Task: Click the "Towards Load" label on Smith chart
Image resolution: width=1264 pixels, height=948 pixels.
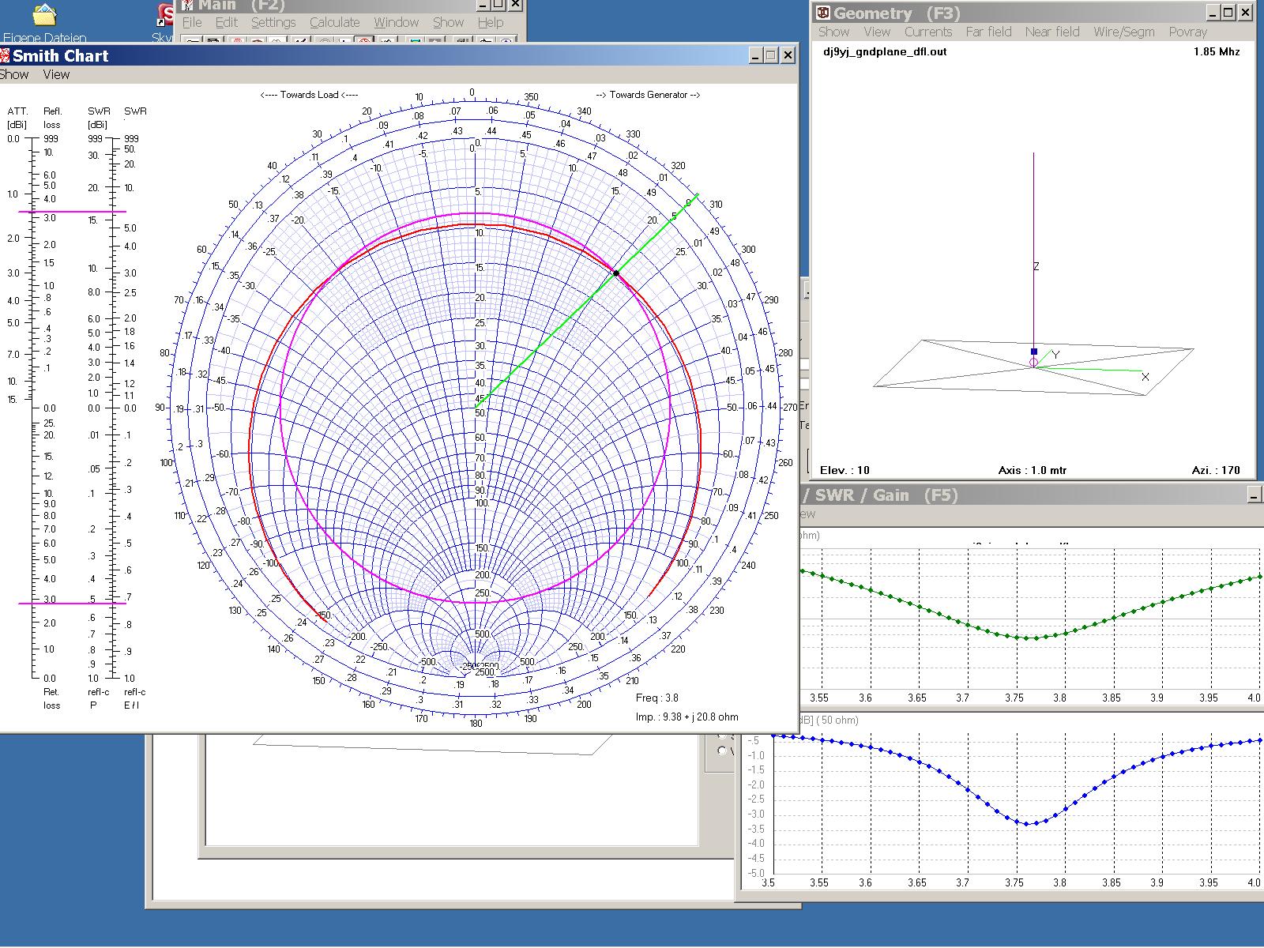Action: point(309,95)
